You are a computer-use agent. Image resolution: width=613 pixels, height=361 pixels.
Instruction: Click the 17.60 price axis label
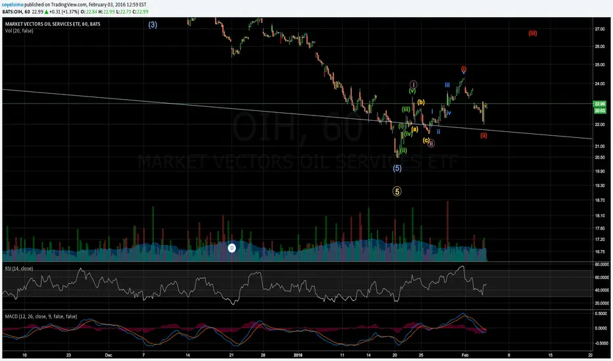(600, 228)
